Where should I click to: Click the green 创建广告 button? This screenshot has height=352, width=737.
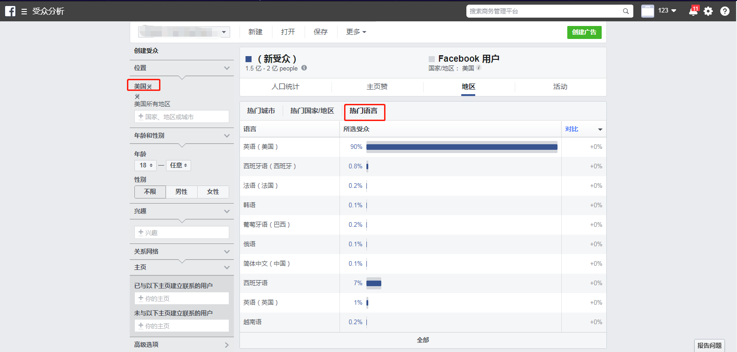tap(584, 32)
